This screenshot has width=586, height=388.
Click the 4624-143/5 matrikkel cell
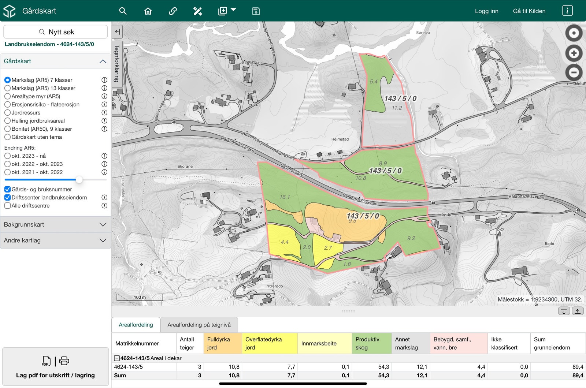[144, 367]
